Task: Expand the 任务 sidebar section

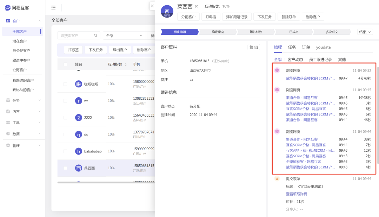Action: [x=39, y=100]
